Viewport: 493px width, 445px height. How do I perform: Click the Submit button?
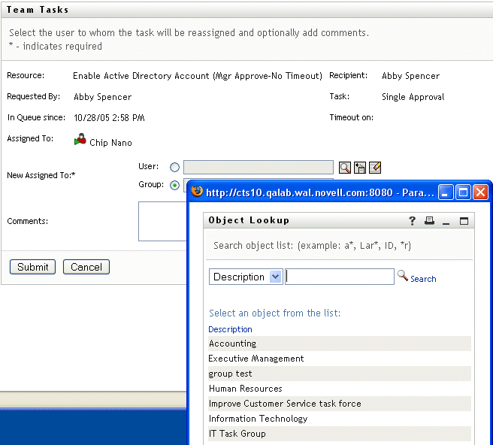pos(33,267)
